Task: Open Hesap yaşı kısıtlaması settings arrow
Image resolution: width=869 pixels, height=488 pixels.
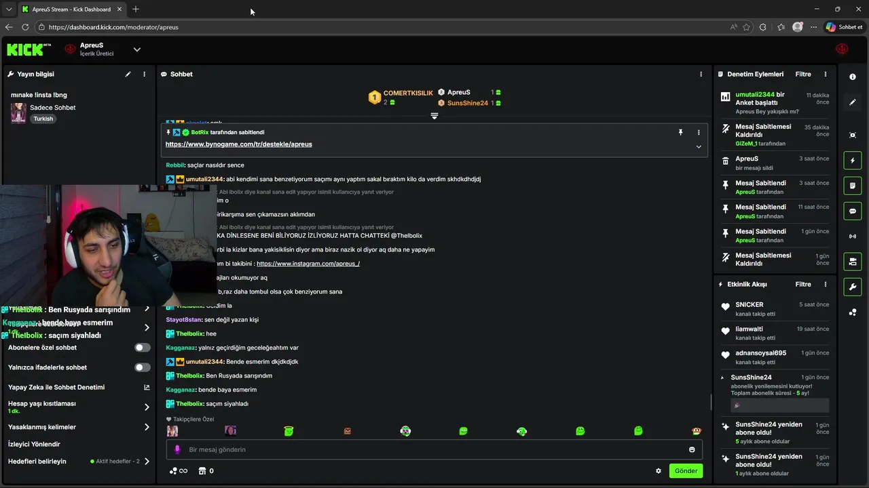Action: [147, 407]
